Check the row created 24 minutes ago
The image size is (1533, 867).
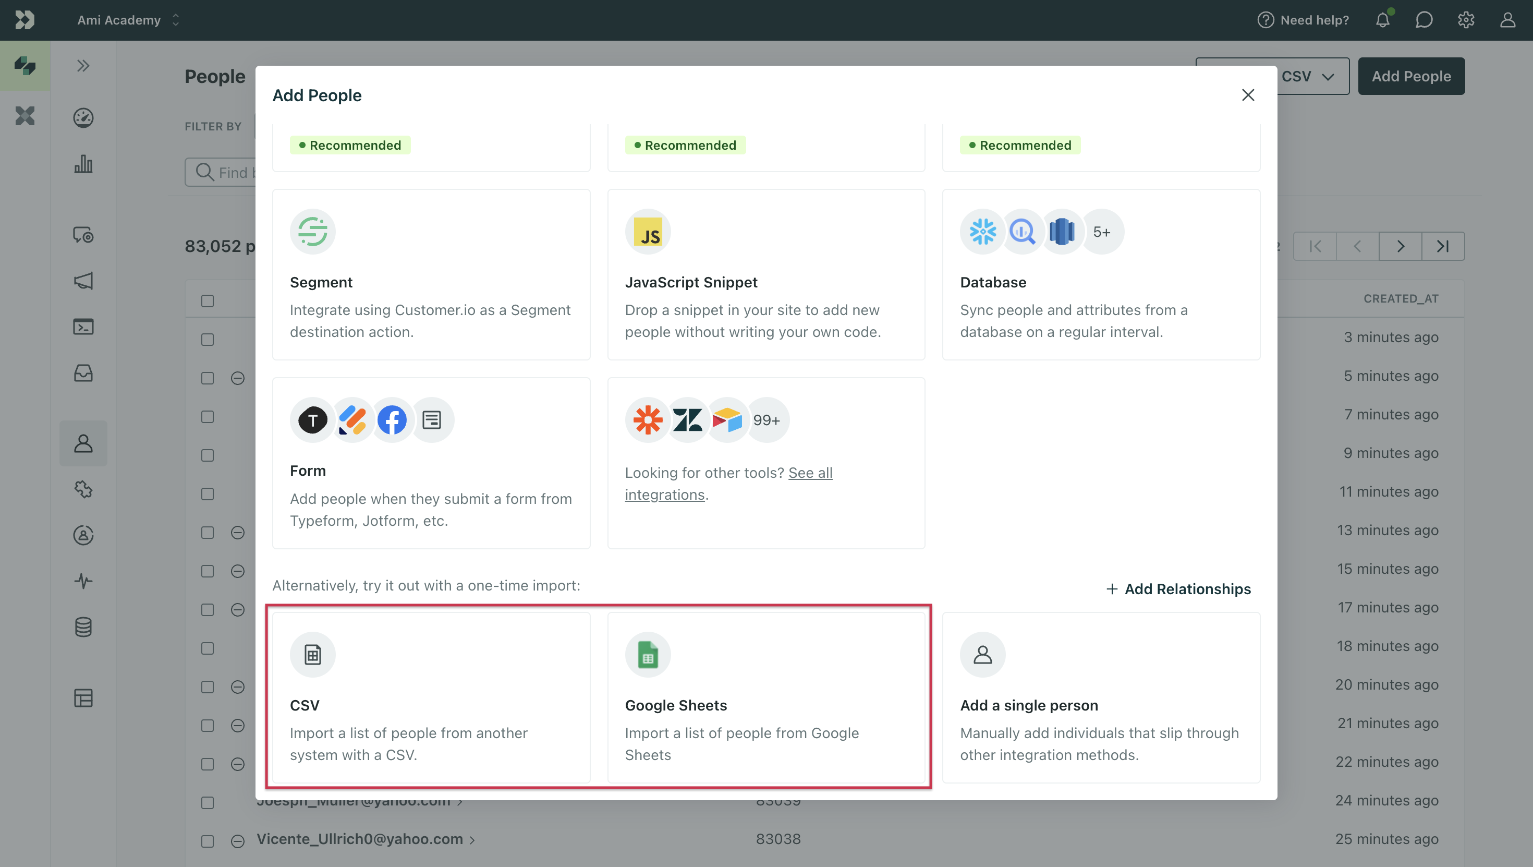click(x=207, y=803)
